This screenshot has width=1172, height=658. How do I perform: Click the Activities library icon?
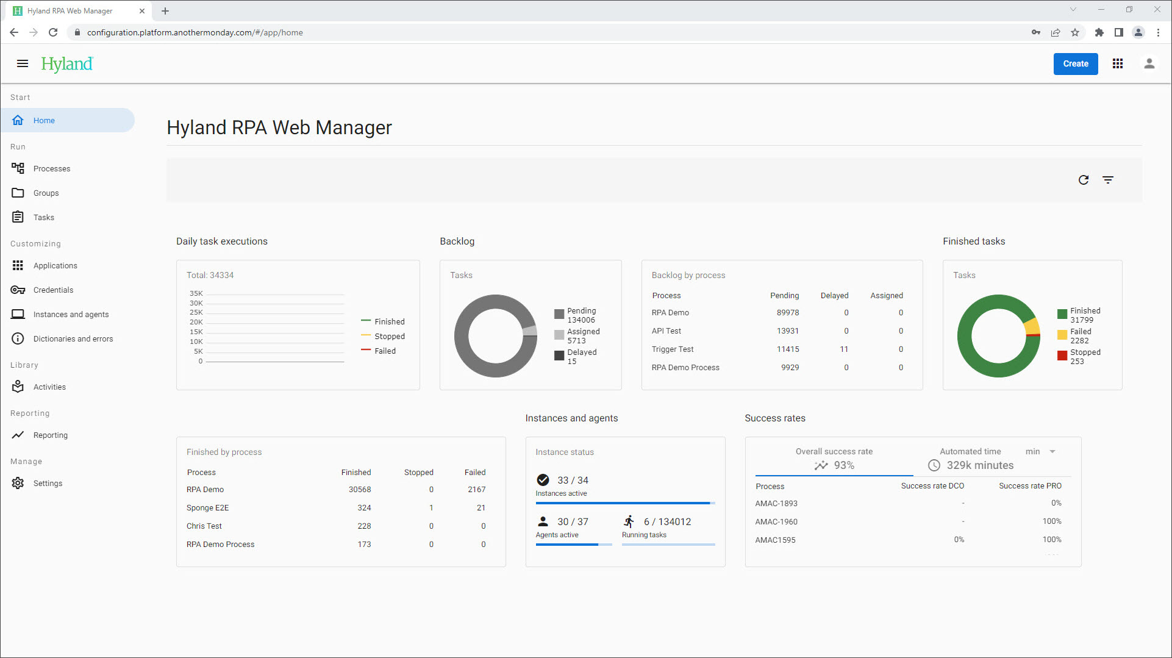tap(18, 387)
